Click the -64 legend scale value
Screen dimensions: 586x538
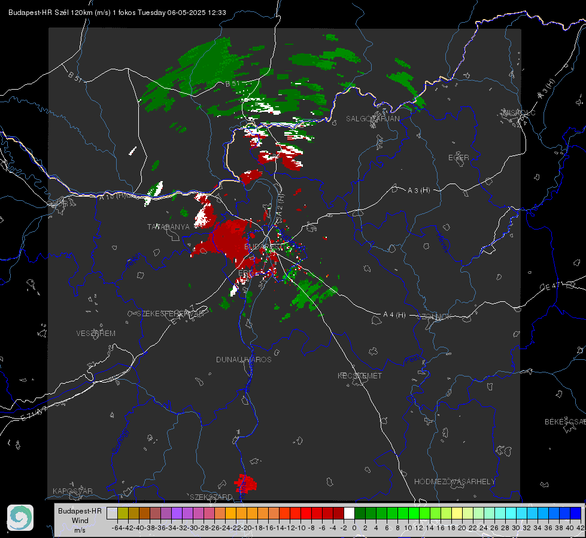(117, 528)
